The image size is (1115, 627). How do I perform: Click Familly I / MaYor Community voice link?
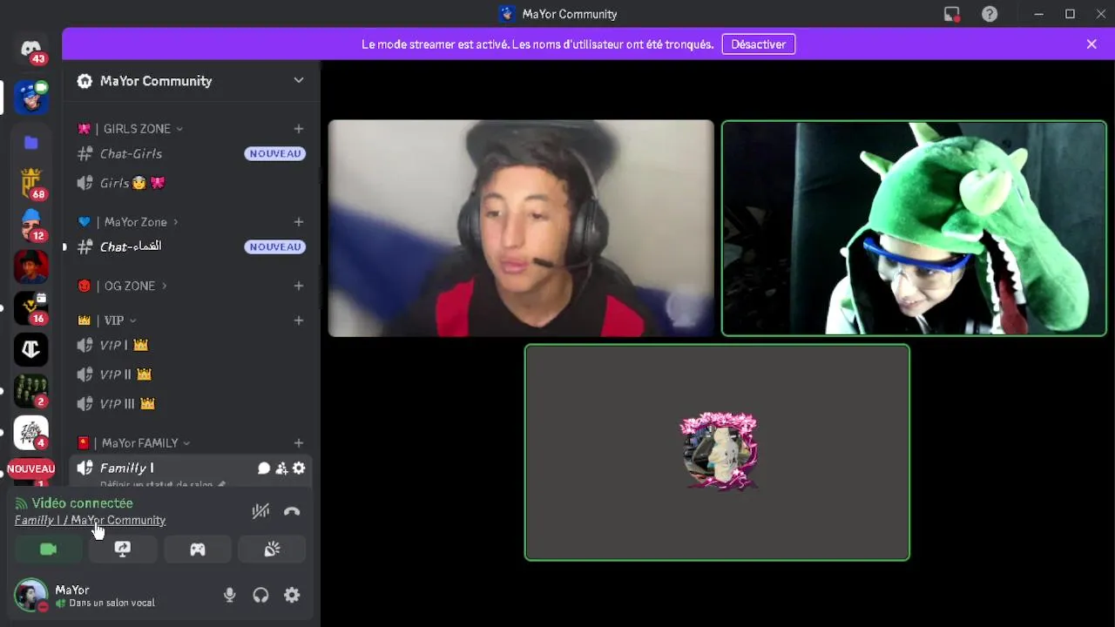coord(90,520)
